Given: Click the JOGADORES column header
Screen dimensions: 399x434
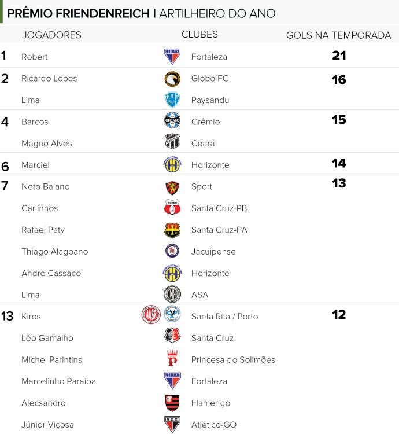Looking at the screenshot, I should point(51,35).
